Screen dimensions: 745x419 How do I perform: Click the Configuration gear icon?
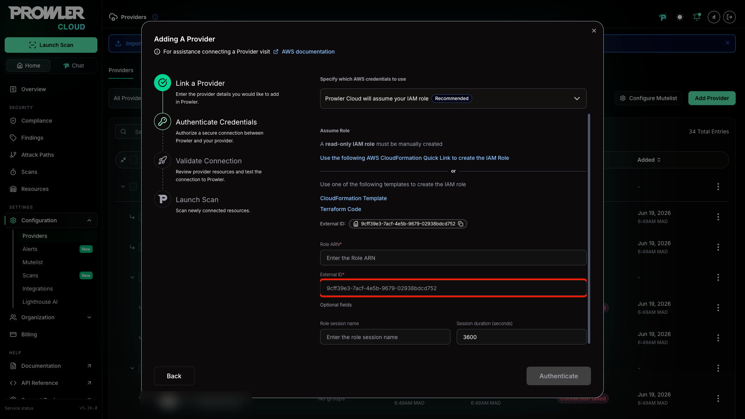point(13,220)
